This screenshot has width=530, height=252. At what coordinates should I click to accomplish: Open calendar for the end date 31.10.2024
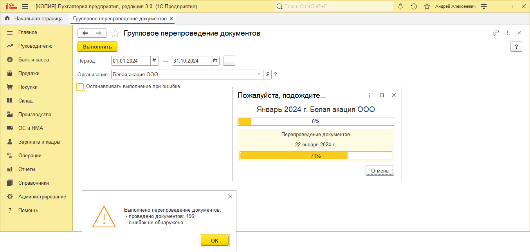tap(215, 61)
